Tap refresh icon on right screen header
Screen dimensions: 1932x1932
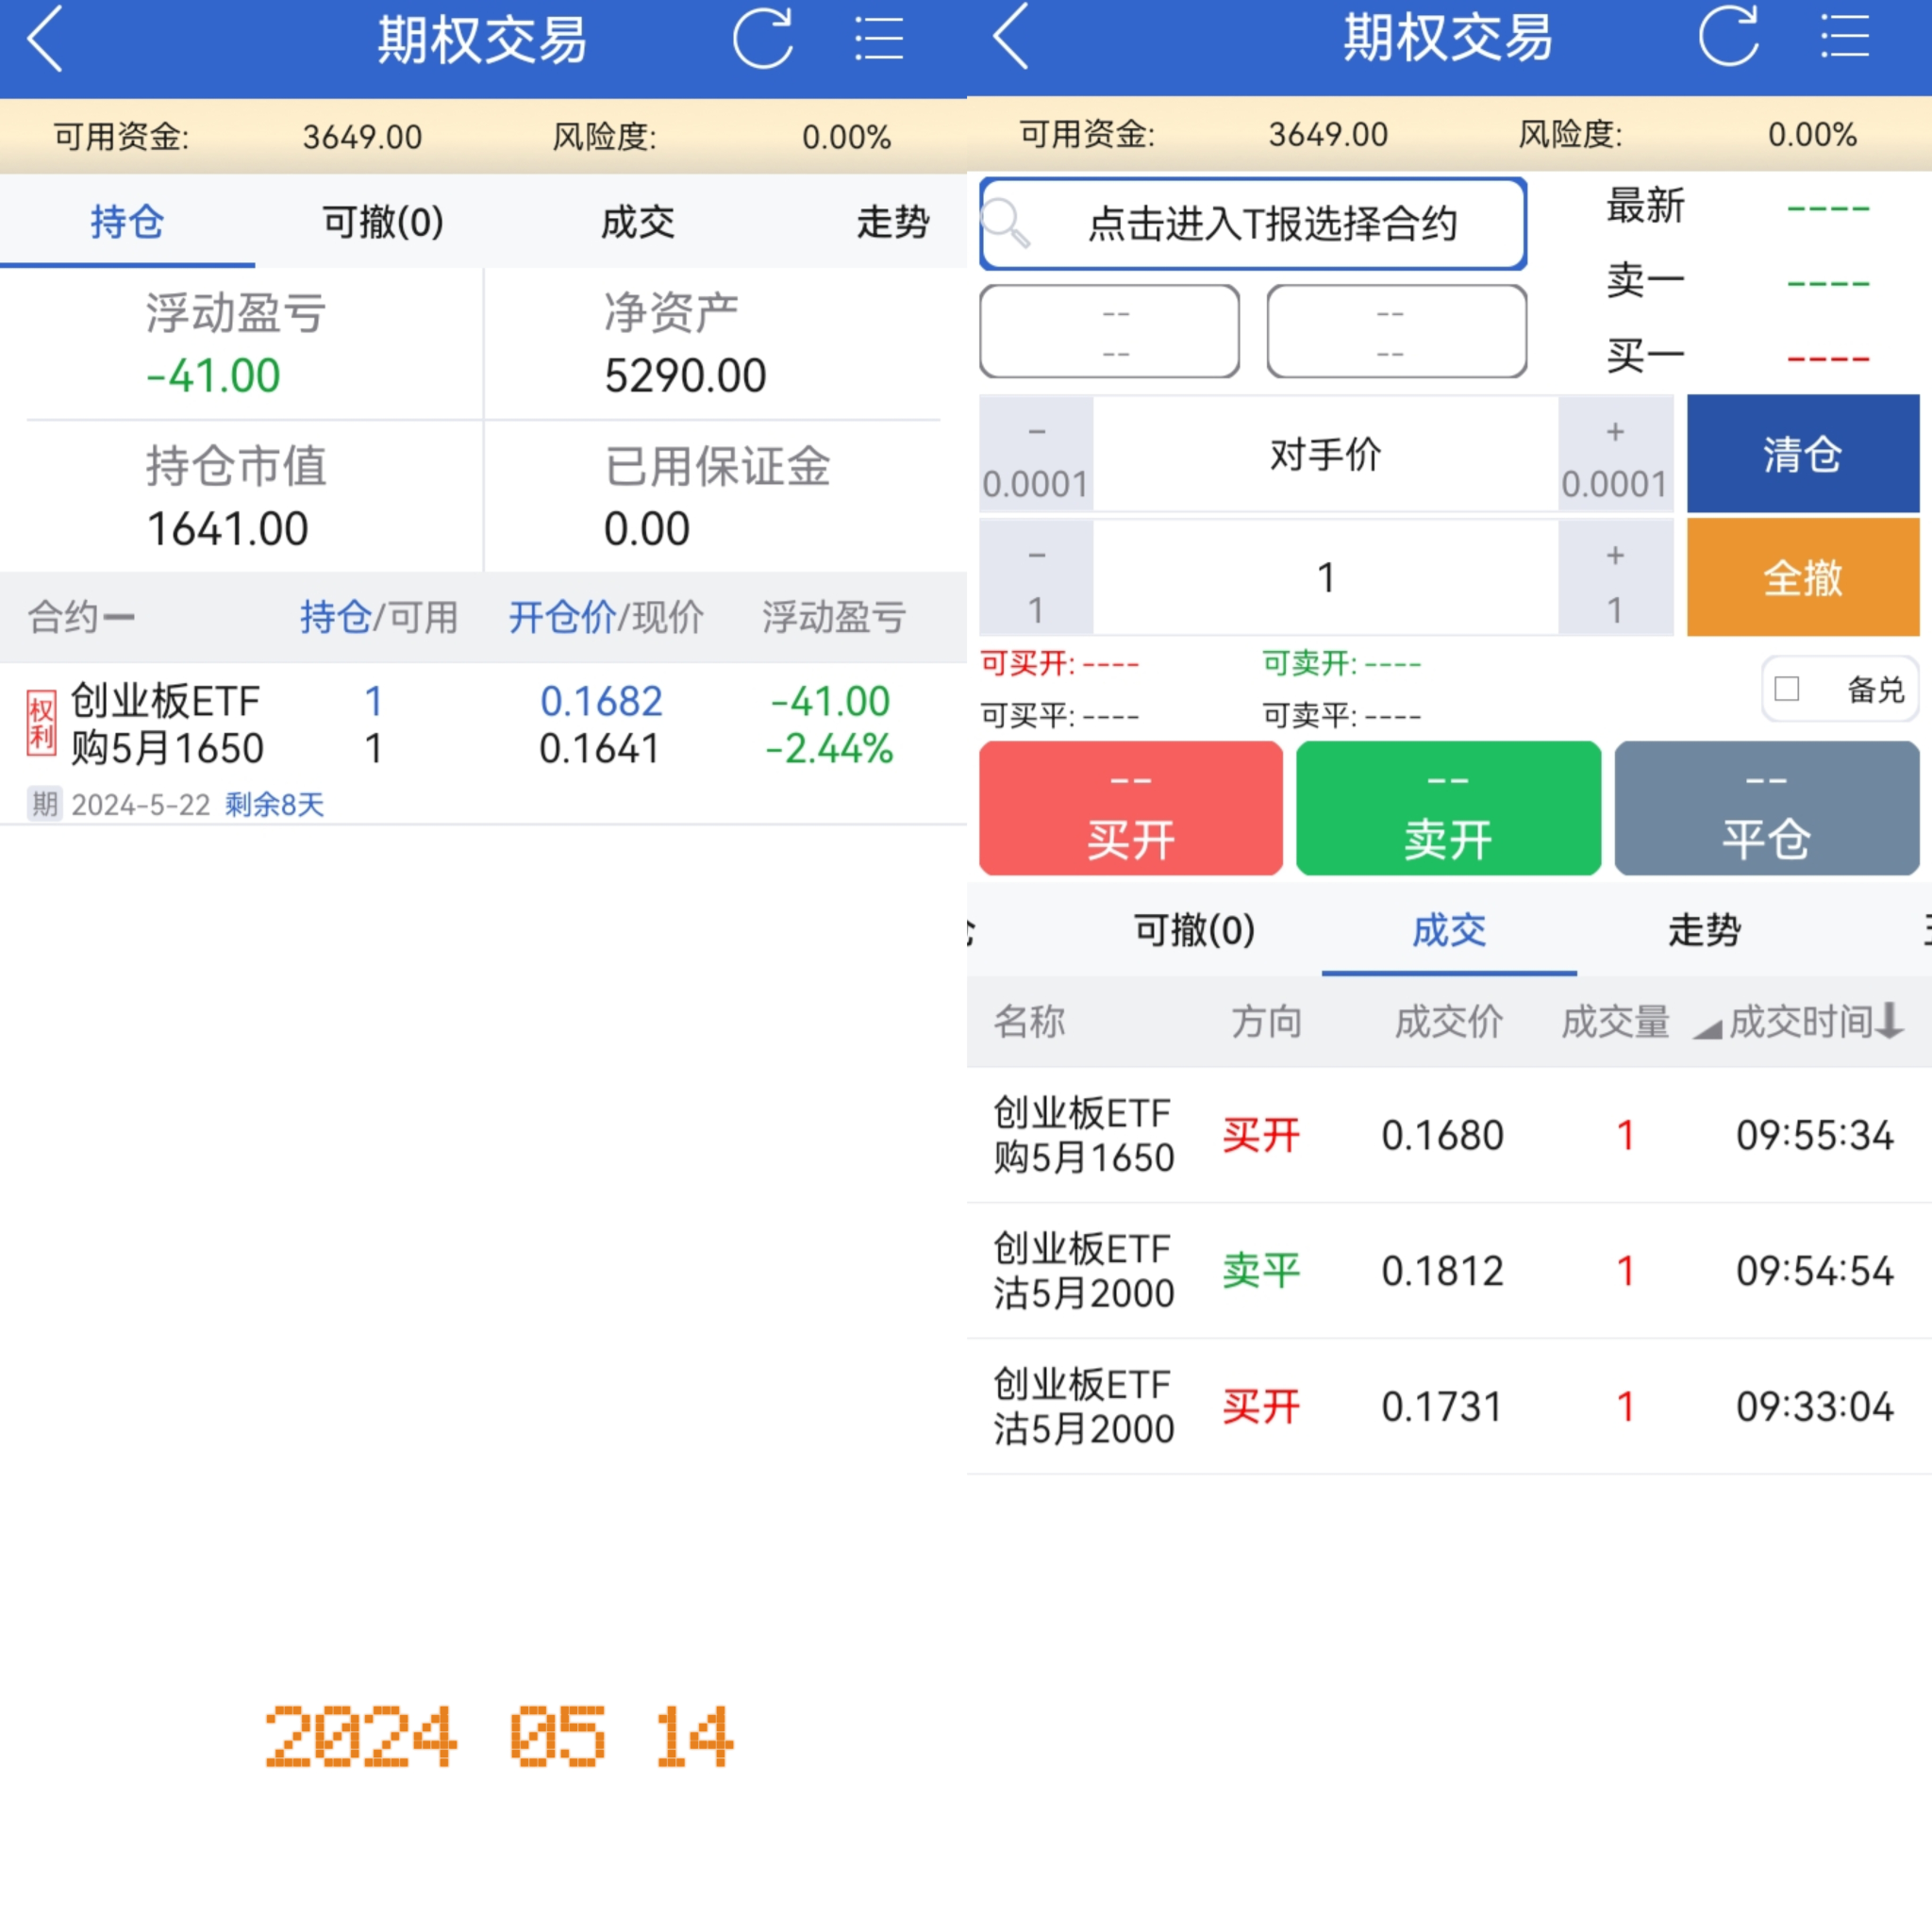[x=1728, y=37]
